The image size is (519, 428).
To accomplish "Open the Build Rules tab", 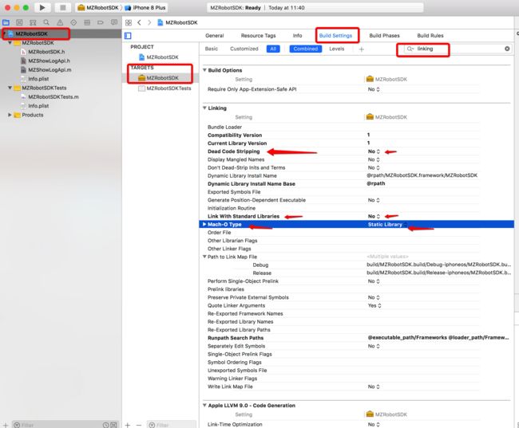I will pos(430,36).
